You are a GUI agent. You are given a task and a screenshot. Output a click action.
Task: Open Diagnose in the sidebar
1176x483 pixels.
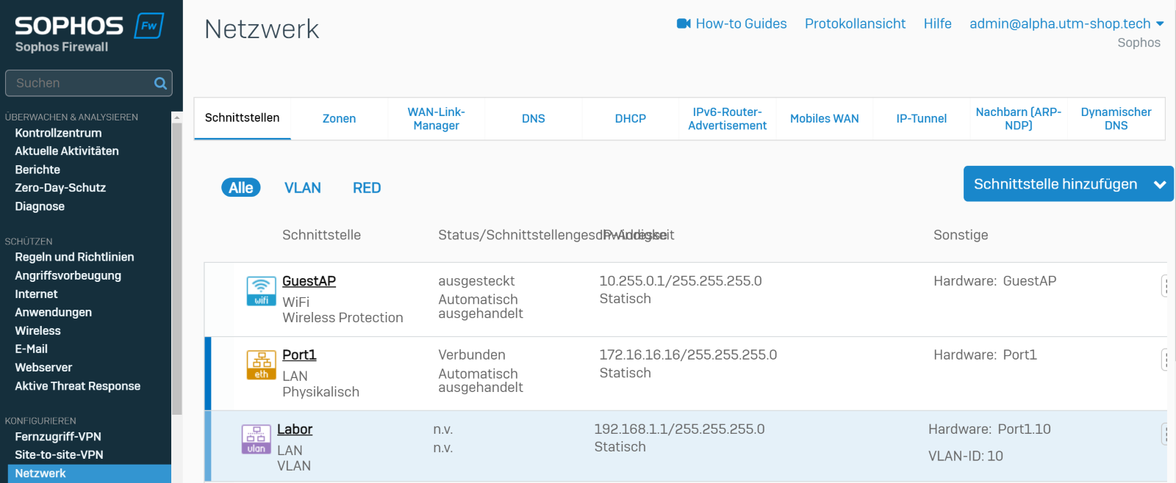coord(40,206)
